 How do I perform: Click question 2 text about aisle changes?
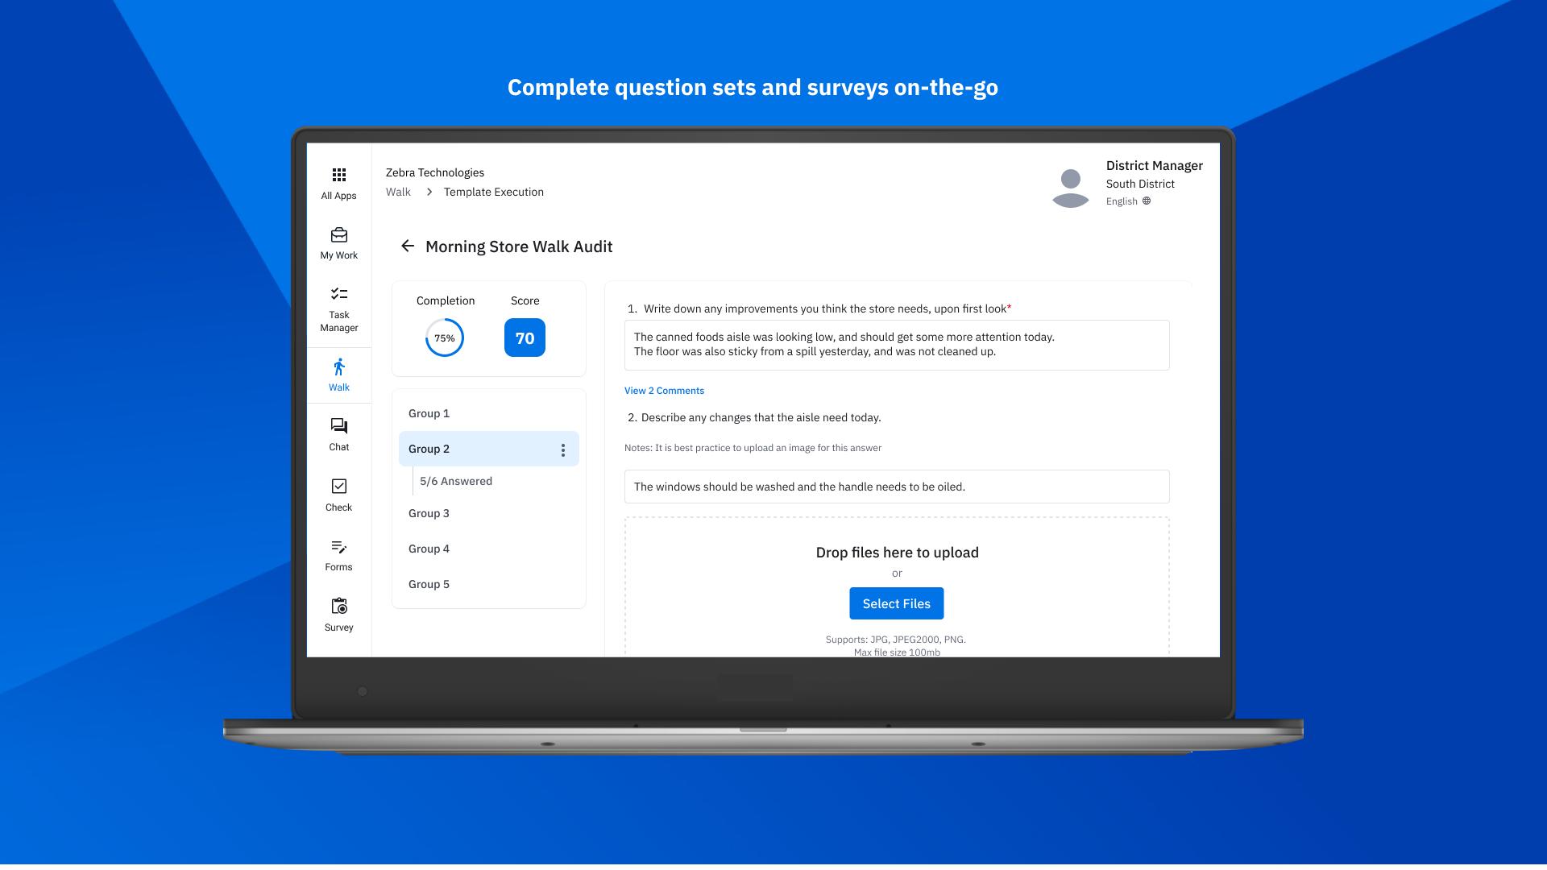[x=755, y=417]
